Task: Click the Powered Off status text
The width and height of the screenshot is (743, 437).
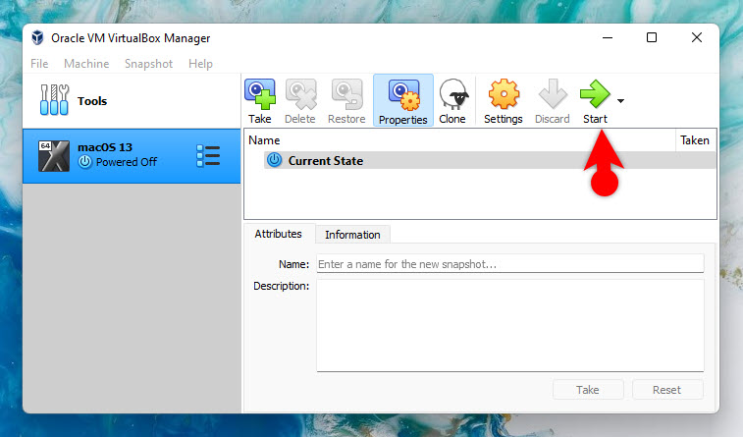Action: [x=127, y=162]
